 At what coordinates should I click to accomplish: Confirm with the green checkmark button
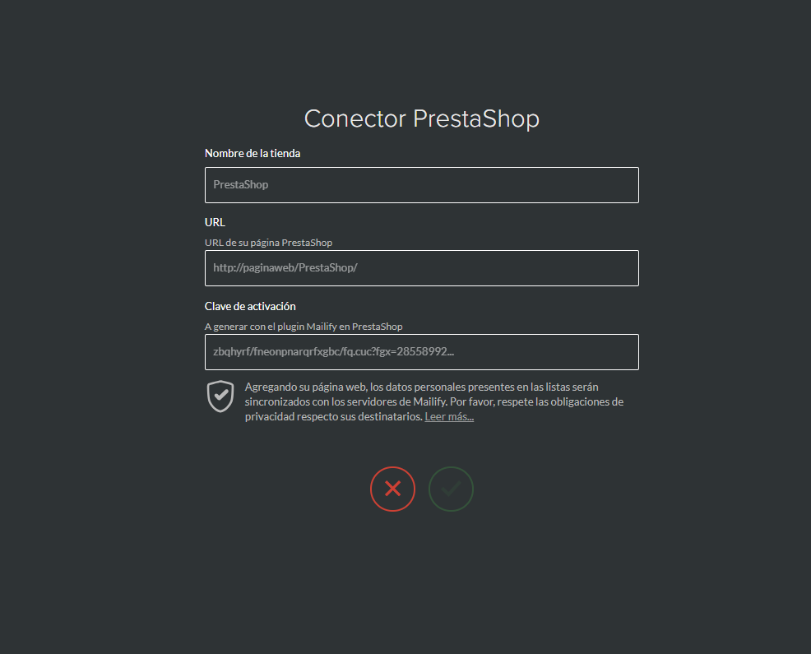pos(451,489)
